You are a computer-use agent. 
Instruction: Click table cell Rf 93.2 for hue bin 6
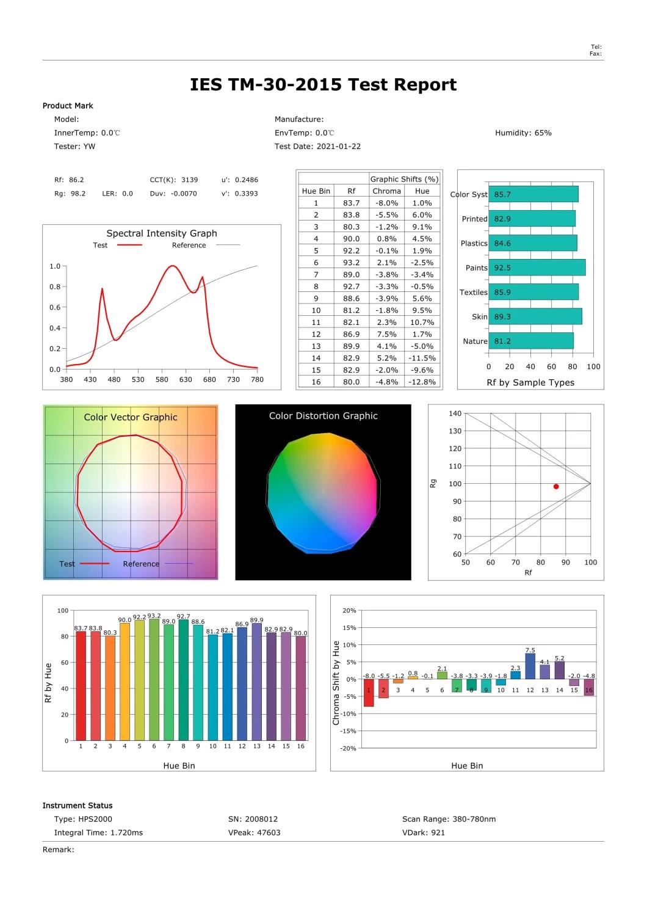tap(351, 263)
